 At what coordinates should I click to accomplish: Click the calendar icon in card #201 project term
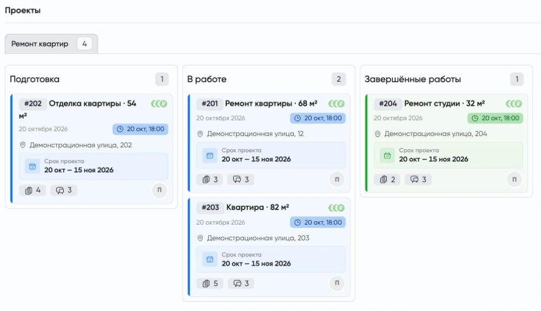coord(210,155)
